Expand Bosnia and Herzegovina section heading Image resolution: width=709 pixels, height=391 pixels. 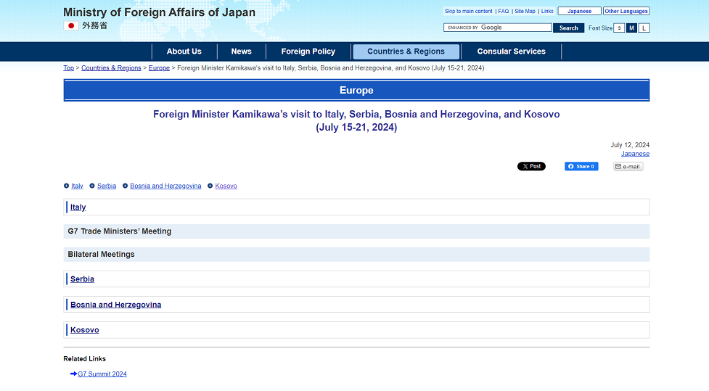click(x=116, y=305)
